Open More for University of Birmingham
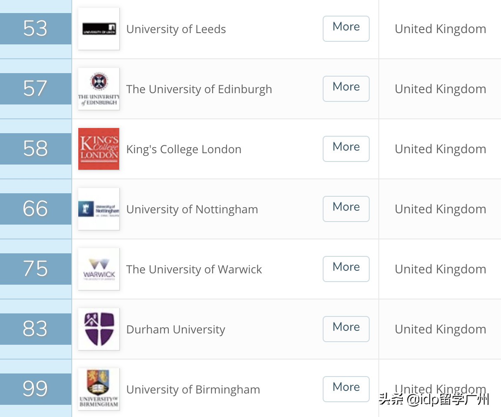The height and width of the screenshot is (417, 501). coord(346,389)
